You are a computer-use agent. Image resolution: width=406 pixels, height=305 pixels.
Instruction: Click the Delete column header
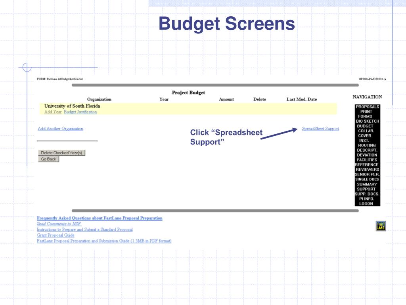coord(260,99)
